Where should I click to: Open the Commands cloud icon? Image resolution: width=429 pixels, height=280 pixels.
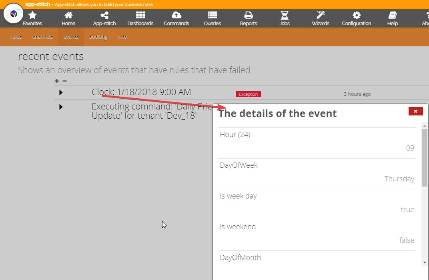[x=176, y=16]
